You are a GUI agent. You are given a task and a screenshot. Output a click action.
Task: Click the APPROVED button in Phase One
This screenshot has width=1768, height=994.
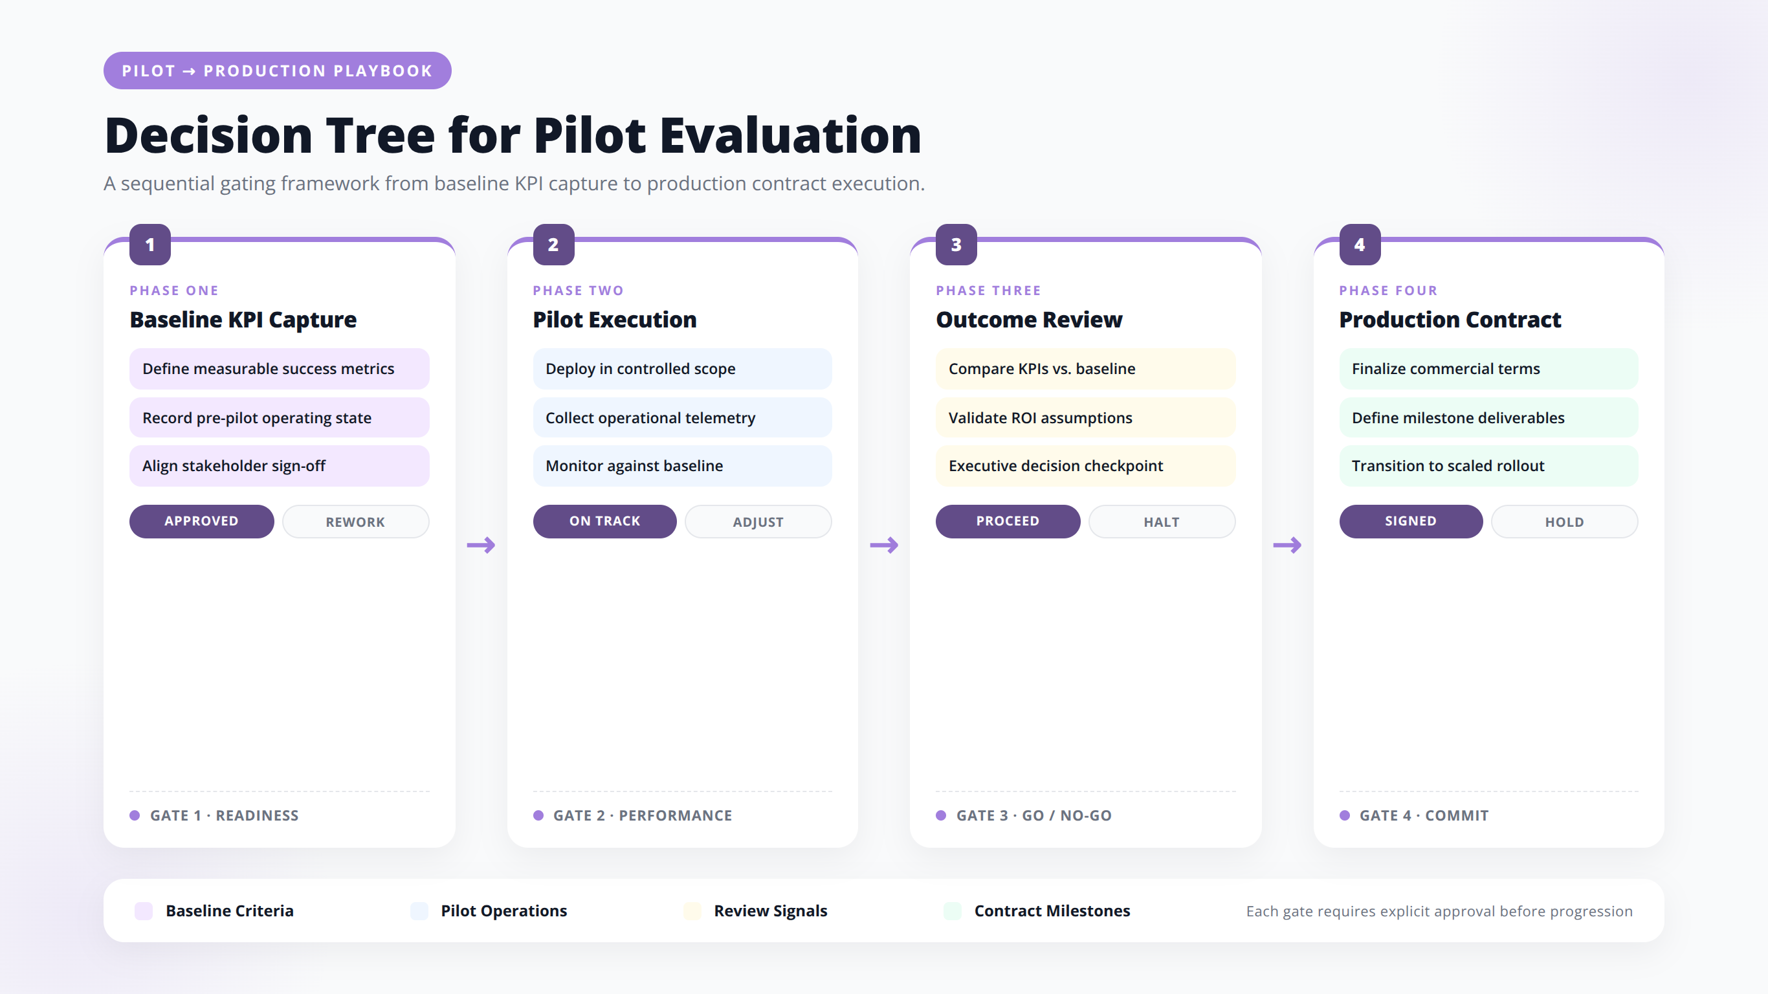click(x=202, y=521)
